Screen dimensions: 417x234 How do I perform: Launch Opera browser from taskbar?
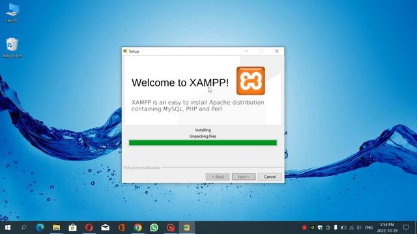(89, 227)
